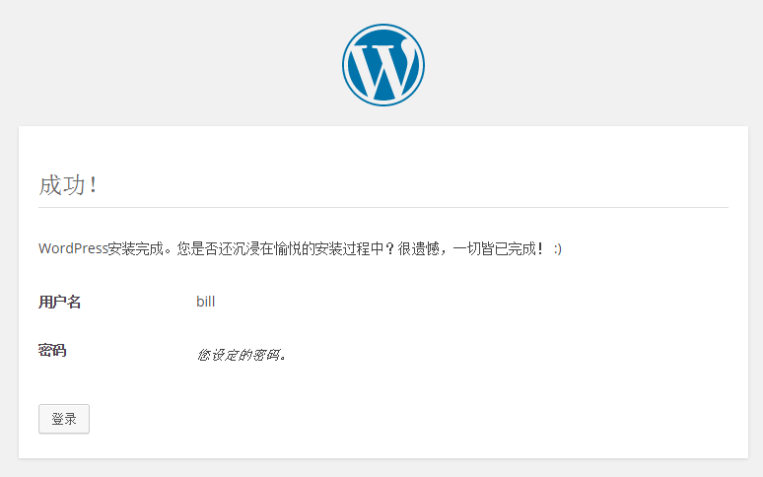Click the phrase 安装完成 after WordPress
The image size is (763, 477).
136,249
